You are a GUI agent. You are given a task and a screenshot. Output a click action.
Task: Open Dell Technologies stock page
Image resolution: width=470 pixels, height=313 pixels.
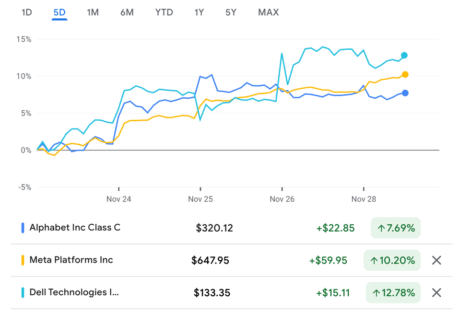[x=74, y=292]
